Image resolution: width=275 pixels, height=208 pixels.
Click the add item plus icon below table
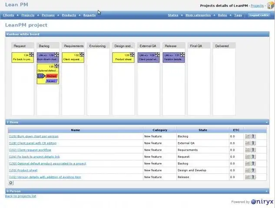[x=11, y=183]
